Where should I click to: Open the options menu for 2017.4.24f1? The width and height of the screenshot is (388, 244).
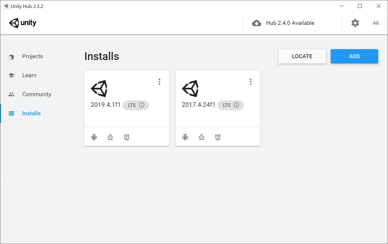pyautogui.click(x=251, y=82)
